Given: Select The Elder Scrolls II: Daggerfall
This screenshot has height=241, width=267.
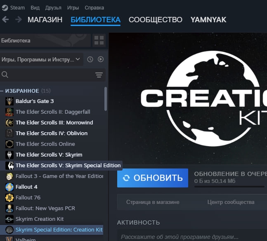Looking at the screenshot, I should pos(53,112).
